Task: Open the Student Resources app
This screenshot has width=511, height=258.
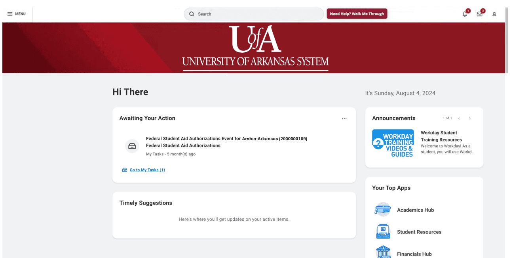Action: pos(419,232)
